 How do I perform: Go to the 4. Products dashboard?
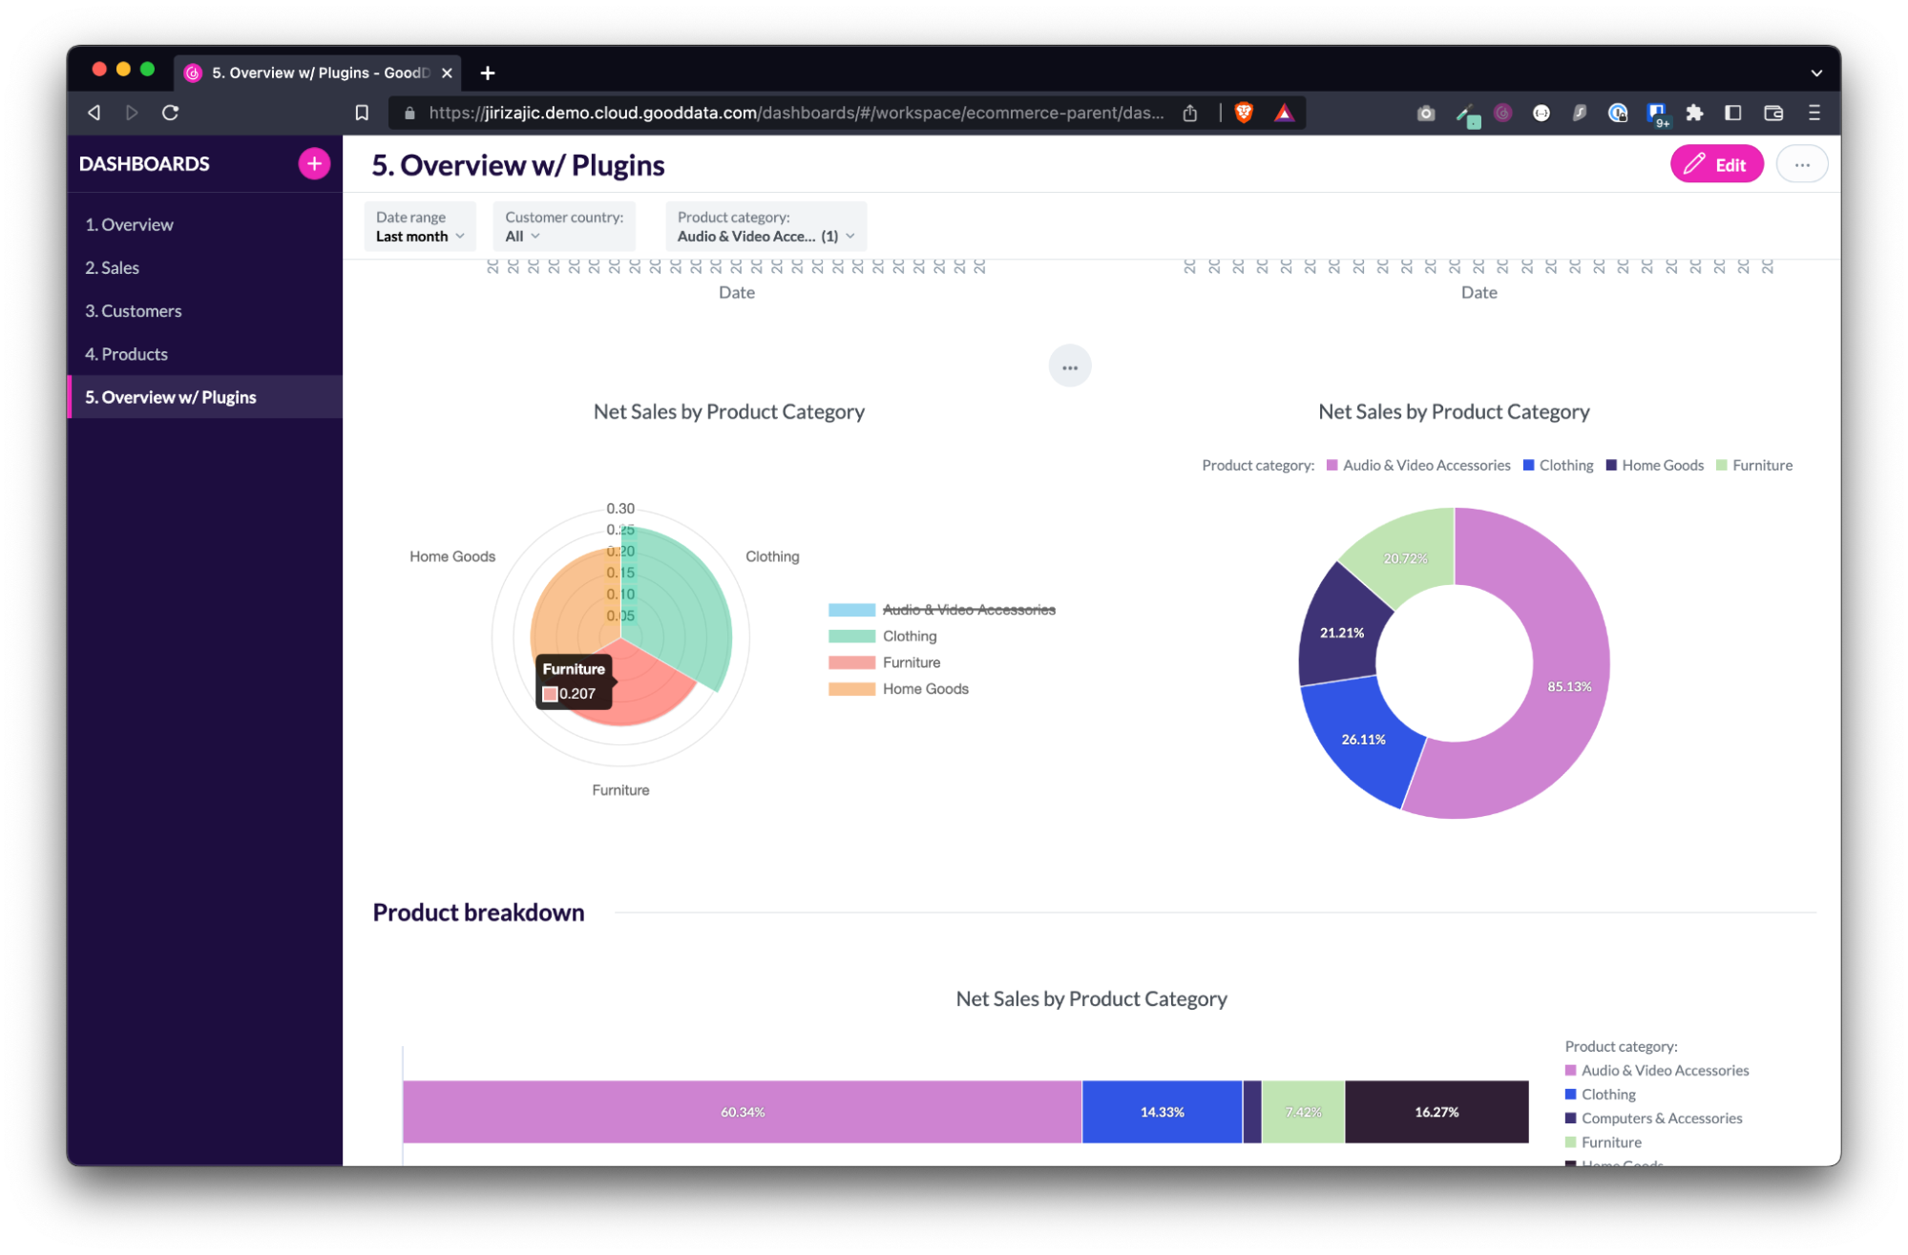pyautogui.click(x=127, y=354)
